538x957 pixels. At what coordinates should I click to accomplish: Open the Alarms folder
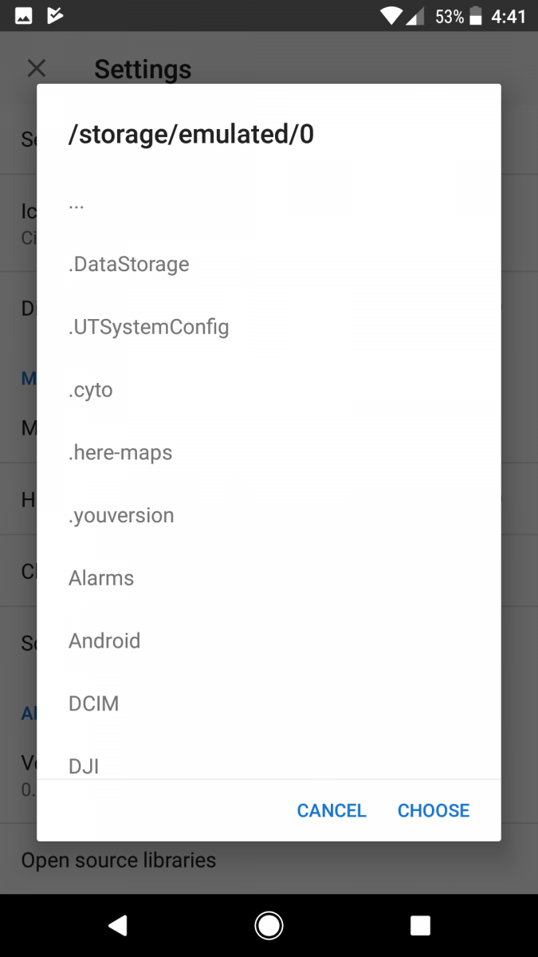(101, 578)
